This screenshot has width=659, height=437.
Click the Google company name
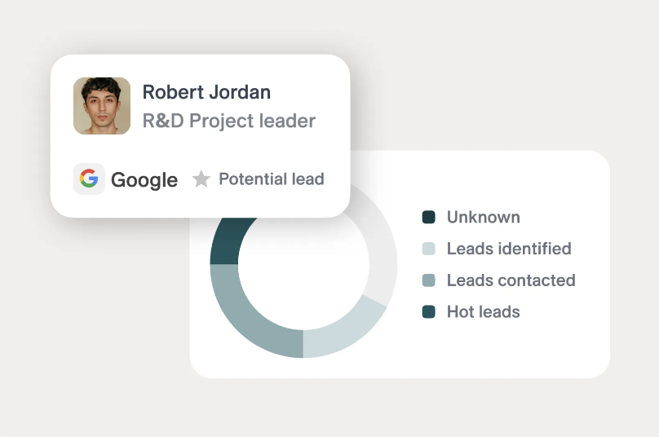tap(144, 180)
